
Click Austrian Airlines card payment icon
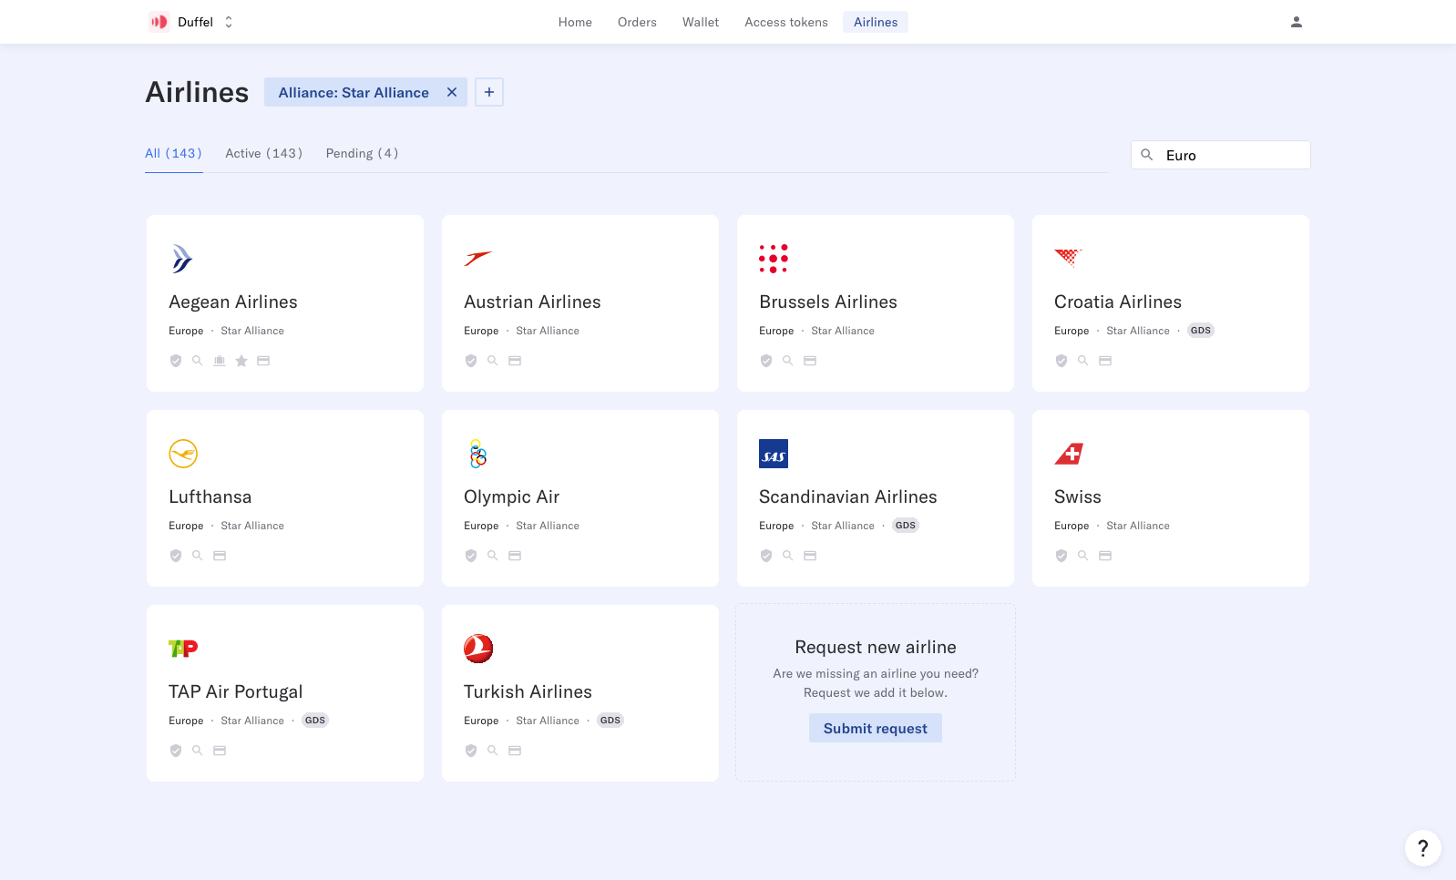[x=515, y=361]
